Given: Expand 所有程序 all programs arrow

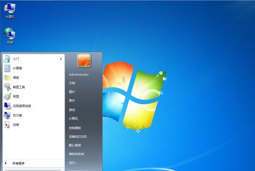Looking at the screenshot, I should tap(6, 163).
